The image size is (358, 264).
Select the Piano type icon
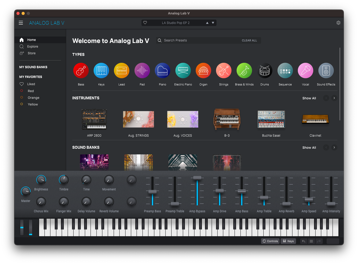(x=163, y=71)
